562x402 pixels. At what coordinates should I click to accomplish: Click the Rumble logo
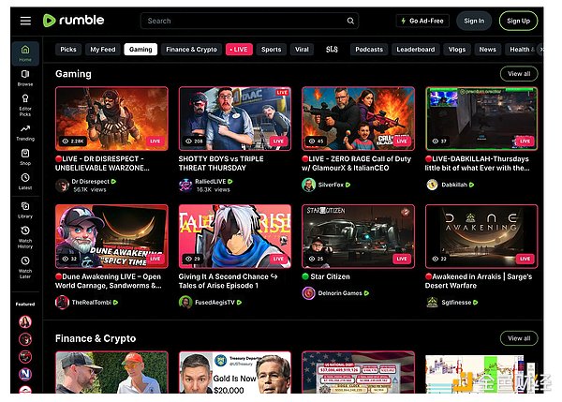73,21
